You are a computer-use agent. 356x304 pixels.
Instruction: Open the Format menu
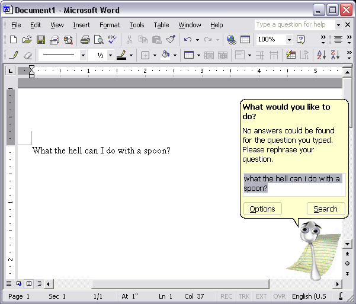[110, 25]
